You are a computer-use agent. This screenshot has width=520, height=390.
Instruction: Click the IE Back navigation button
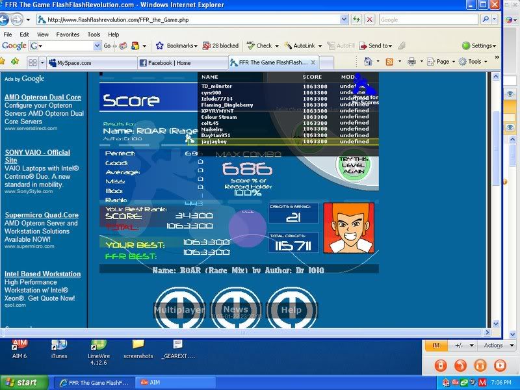click(3, 19)
